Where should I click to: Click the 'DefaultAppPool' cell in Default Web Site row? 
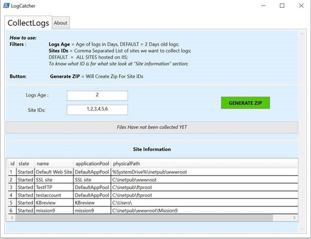pyautogui.click(x=92, y=172)
